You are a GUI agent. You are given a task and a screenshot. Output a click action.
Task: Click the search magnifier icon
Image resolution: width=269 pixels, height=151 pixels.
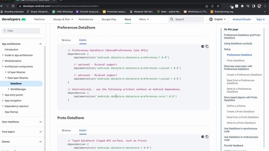(x=172, y=19)
